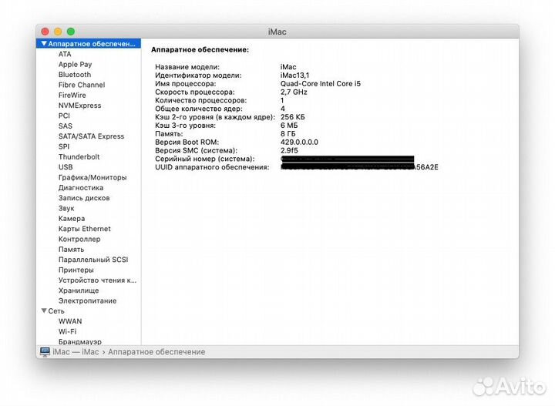Click the Название модели label
The width and height of the screenshot is (555, 406).
click(187, 67)
